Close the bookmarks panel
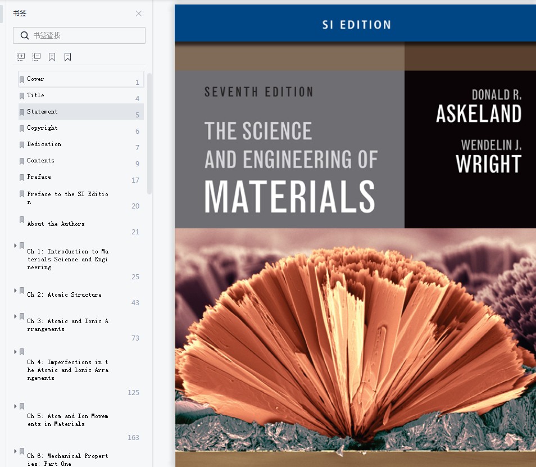 pos(138,13)
